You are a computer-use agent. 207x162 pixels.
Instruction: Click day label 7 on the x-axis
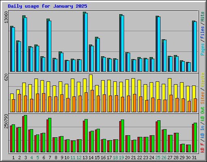[50, 158]
